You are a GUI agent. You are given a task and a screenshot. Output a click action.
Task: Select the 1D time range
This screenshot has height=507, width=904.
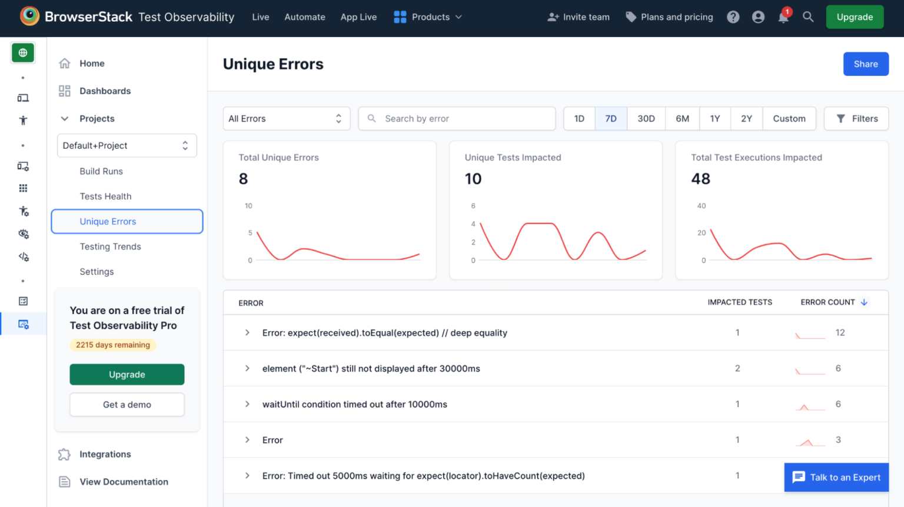[579, 118]
